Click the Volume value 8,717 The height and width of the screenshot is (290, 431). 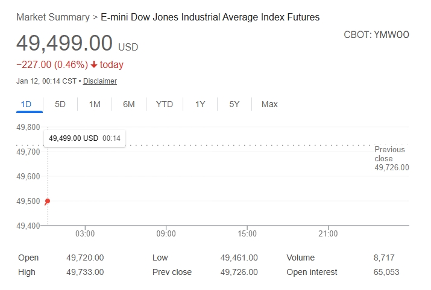coord(384,258)
